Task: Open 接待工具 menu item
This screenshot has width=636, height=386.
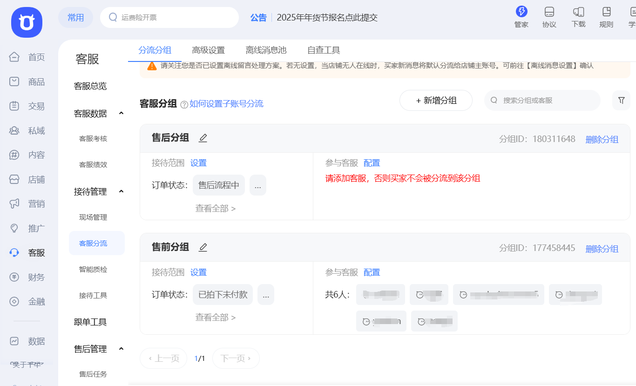Action: [x=93, y=296]
